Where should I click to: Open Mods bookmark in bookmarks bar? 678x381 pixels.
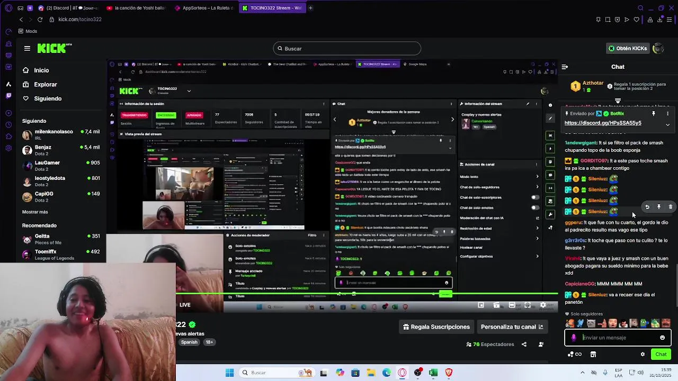(28, 31)
